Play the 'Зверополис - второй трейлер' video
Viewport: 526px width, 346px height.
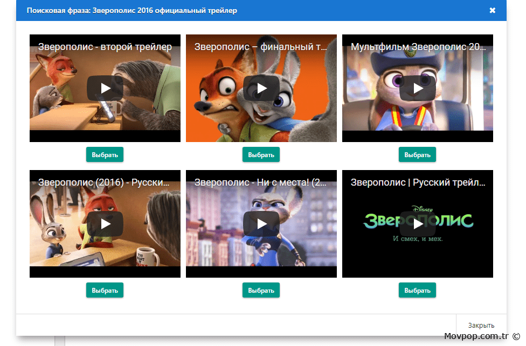click(105, 88)
